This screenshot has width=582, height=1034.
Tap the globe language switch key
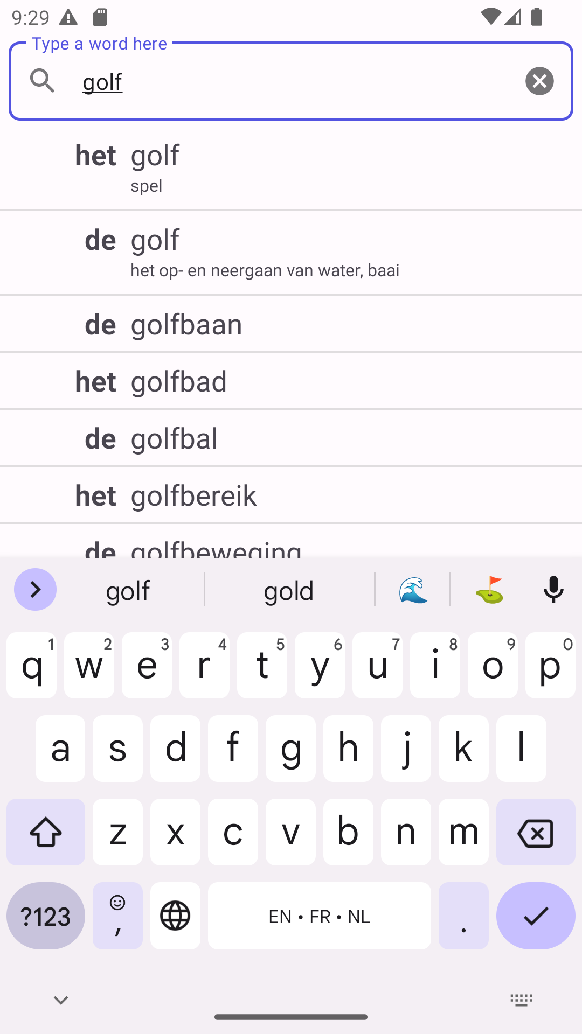point(175,916)
